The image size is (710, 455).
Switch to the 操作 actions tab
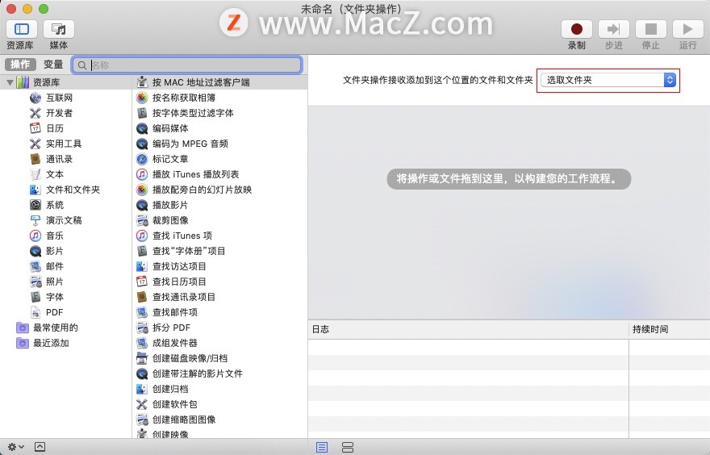coord(20,65)
